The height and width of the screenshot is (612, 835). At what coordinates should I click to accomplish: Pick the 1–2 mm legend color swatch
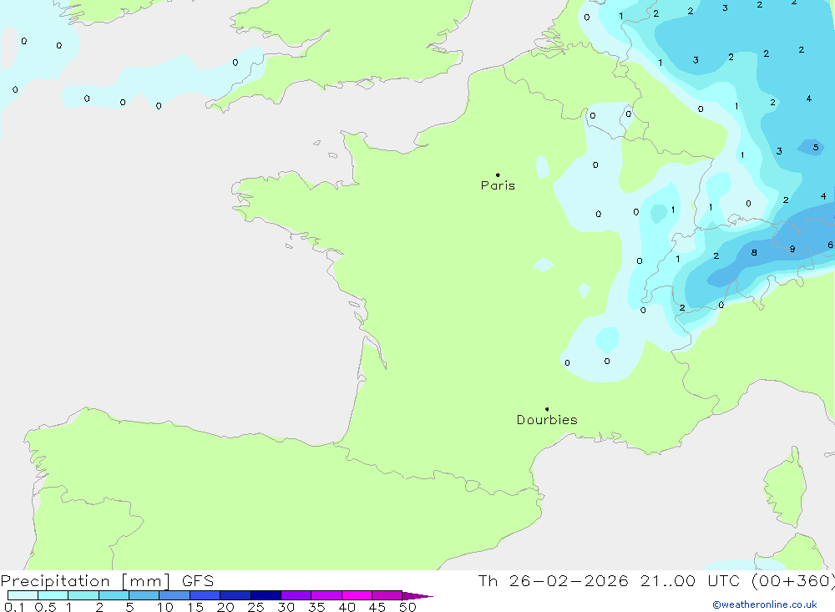[83, 595]
